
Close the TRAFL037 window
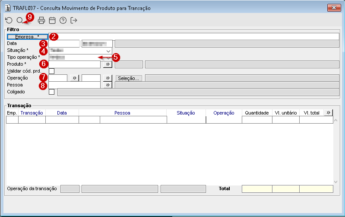click(334, 8)
